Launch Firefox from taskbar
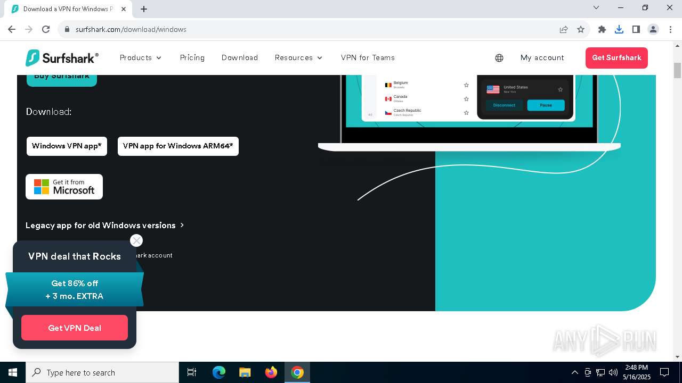This screenshot has width=682, height=383. (271, 372)
